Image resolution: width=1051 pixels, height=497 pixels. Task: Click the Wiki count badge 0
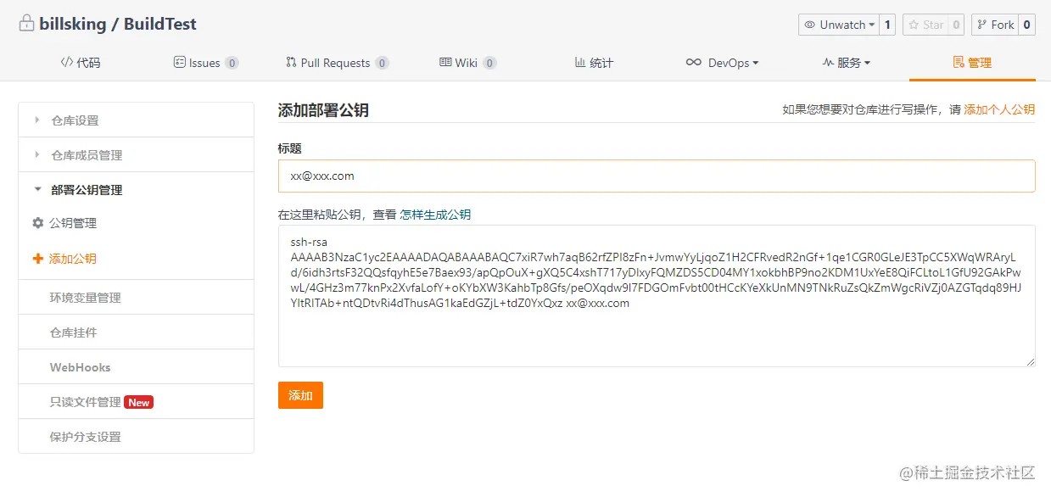pyautogui.click(x=489, y=63)
